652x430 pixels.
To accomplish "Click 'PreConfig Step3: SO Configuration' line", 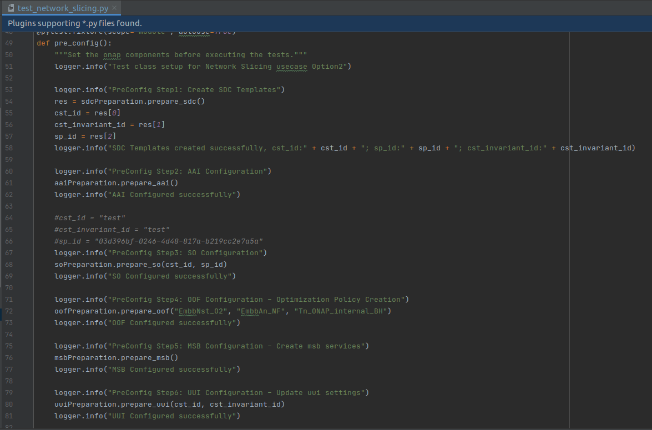I will click(x=160, y=253).
